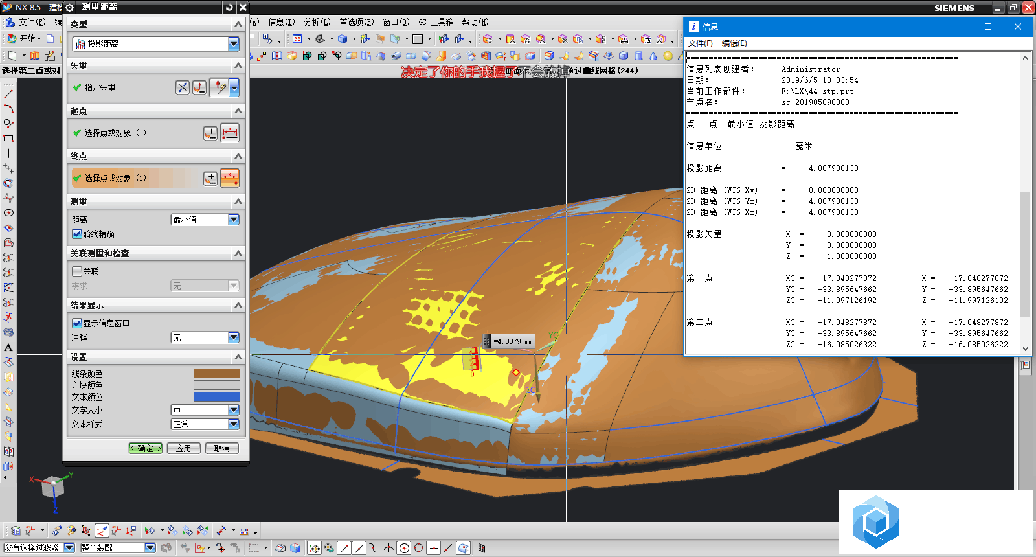Image resolution: width=1036 pixels, height=557 pixels.
Task: Open the 注释 dropdown set to 无
Action: click(x=205, y=337)
